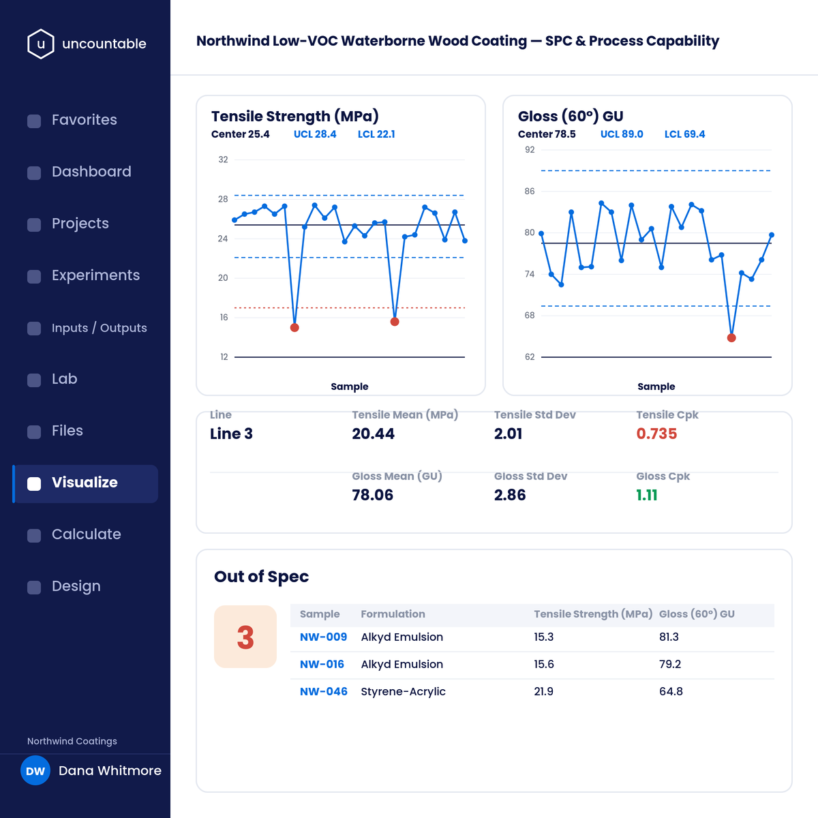Open the Calculate section

[85, 534]
